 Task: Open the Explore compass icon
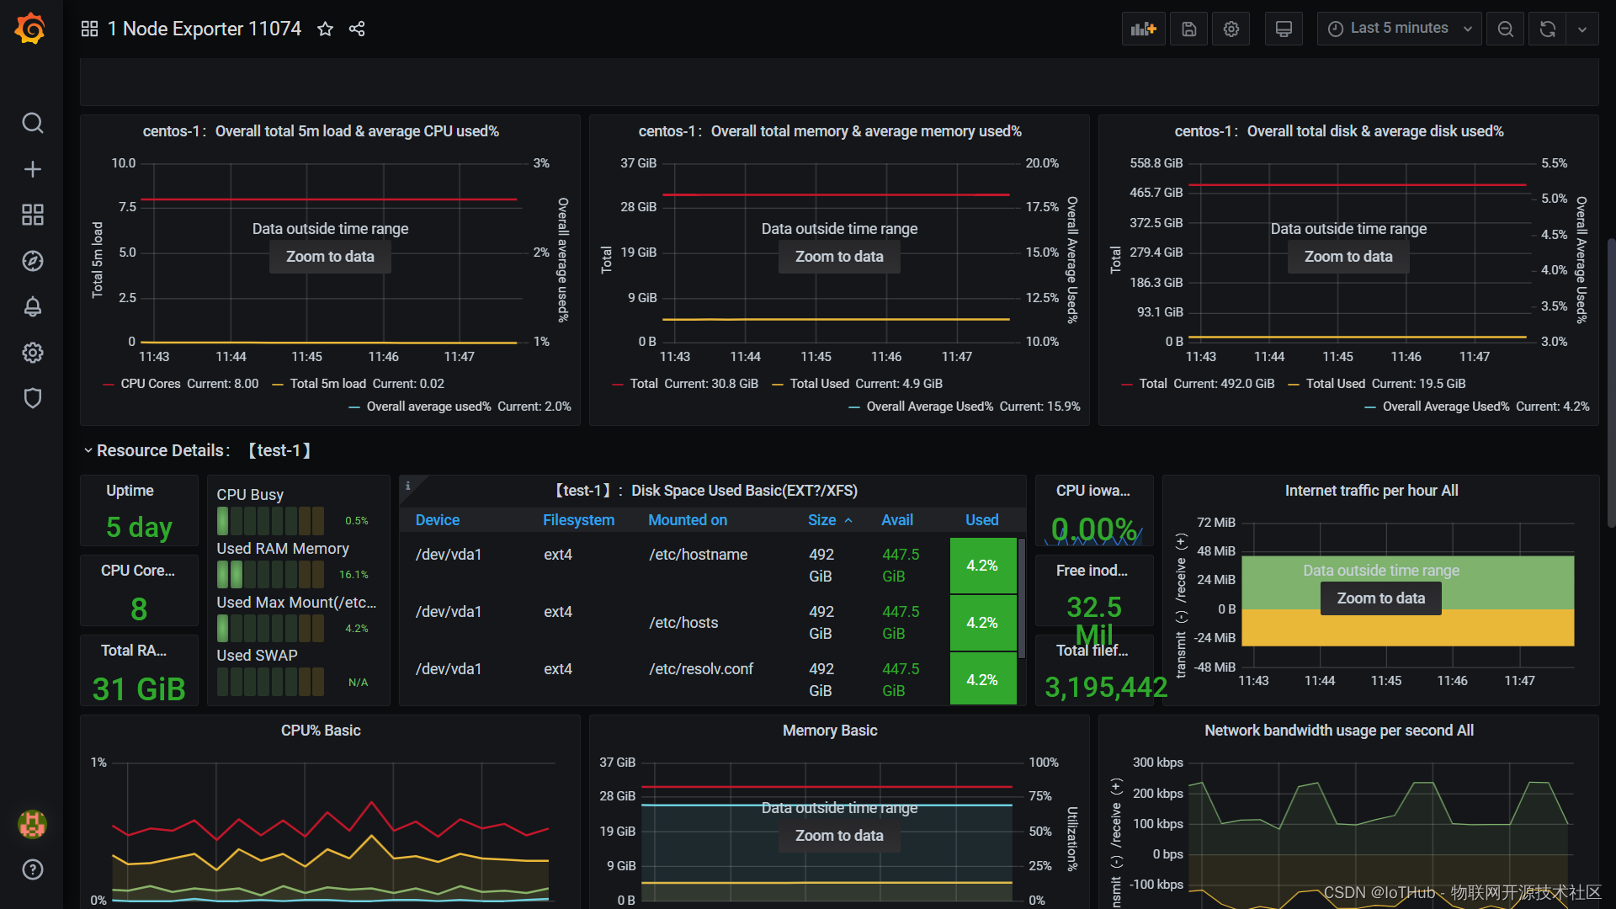tap(32, 261)
